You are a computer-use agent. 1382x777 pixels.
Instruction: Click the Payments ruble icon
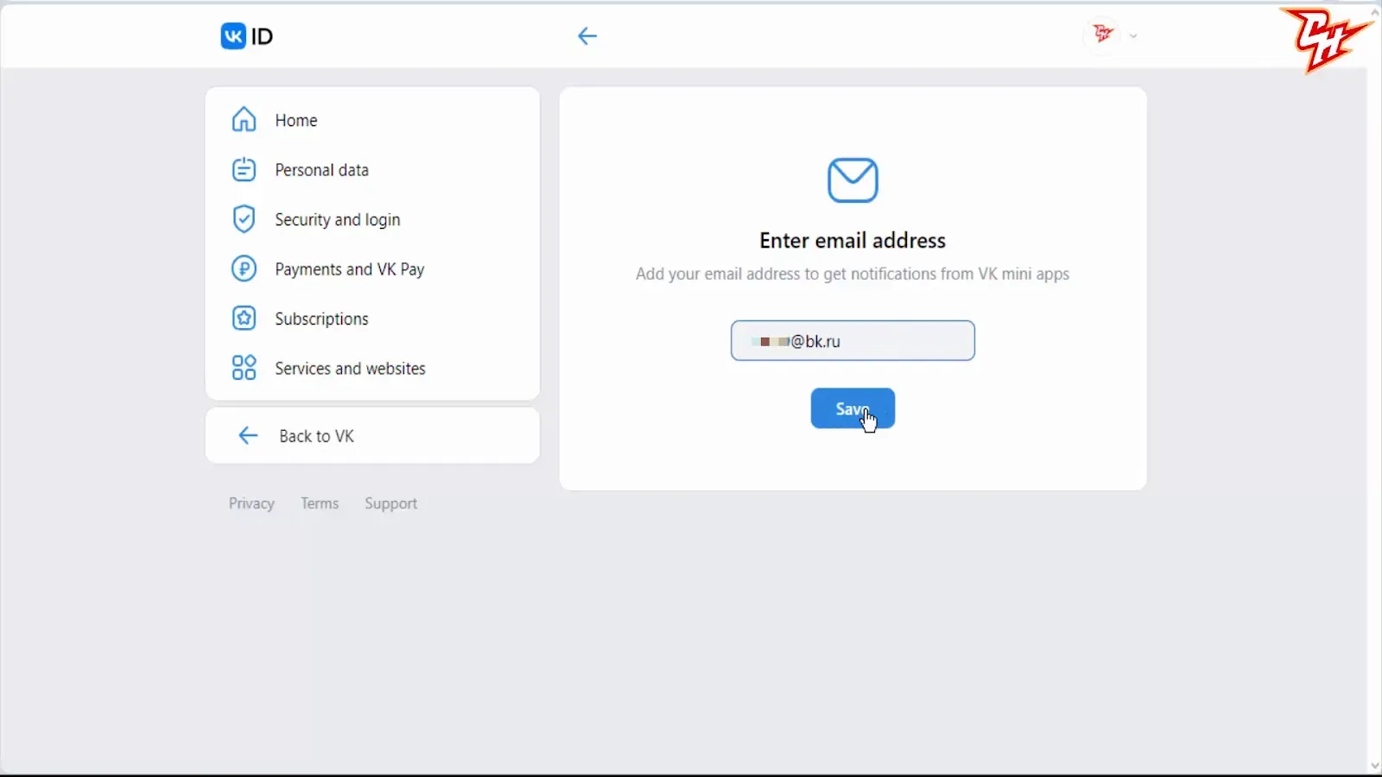pyautogui.click(x=244, y=268)
